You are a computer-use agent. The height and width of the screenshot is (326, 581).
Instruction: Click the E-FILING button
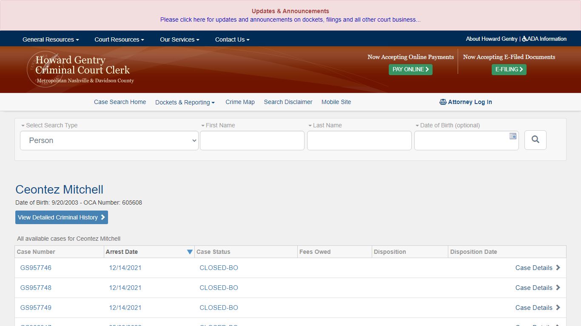(x=509, y=70)
